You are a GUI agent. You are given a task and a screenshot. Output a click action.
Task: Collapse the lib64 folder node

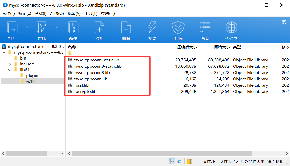[x=10, y=70]
